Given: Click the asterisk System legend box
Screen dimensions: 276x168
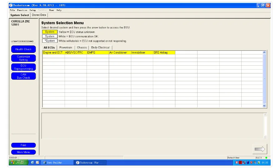Looking at the screenshot, I should (50, 41).
